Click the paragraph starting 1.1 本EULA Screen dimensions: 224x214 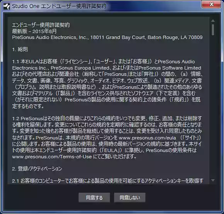[107, 84]
